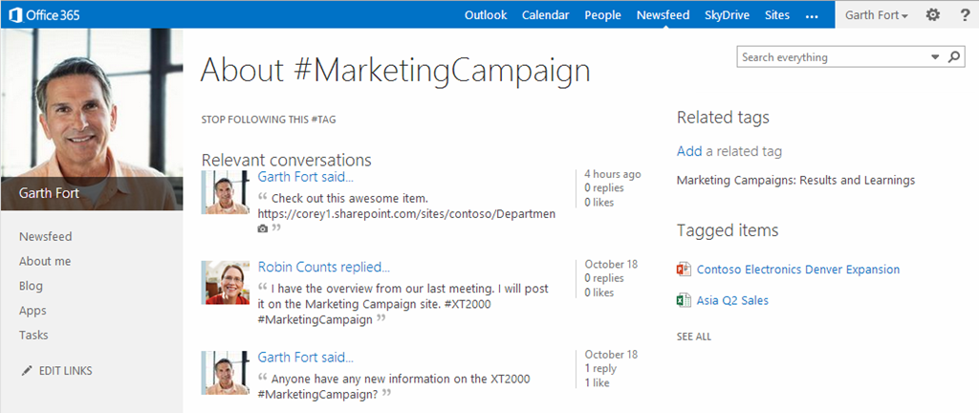Open the help question mark icon
The width and height of the screenshot is (979, 413).
point(966,15)
